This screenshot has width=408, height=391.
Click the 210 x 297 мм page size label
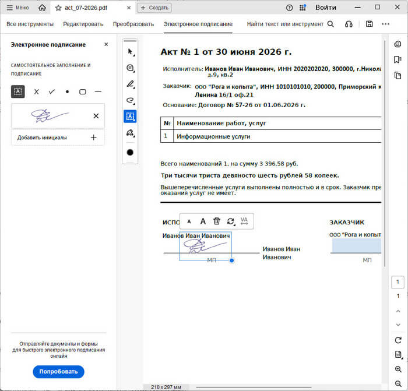166,387
